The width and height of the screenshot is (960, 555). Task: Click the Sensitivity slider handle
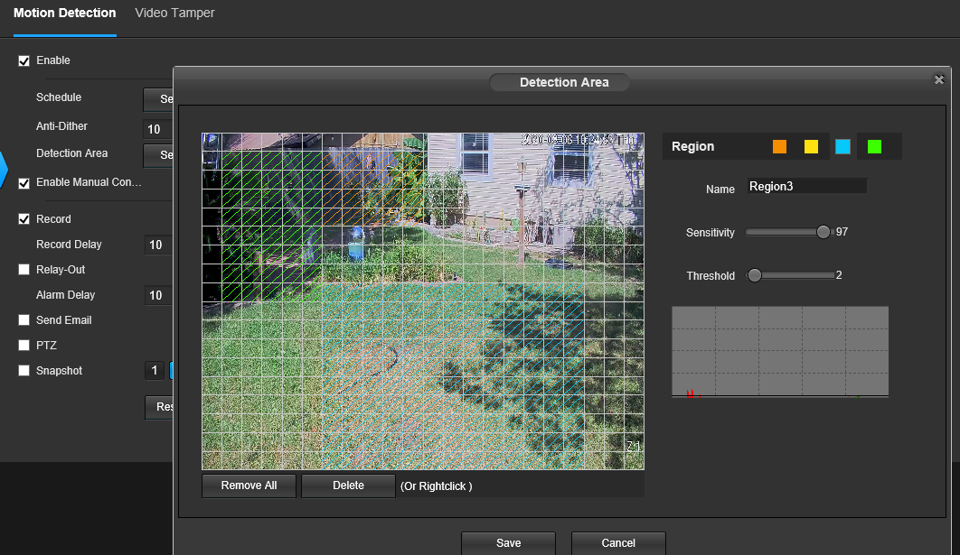coord(824,232)
